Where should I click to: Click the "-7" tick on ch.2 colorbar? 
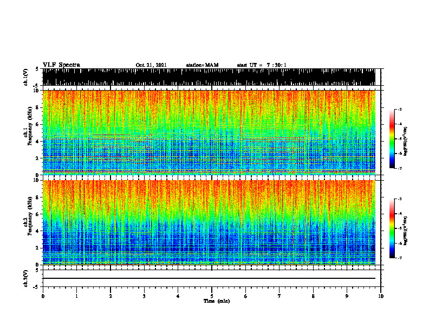pos(400,258)
